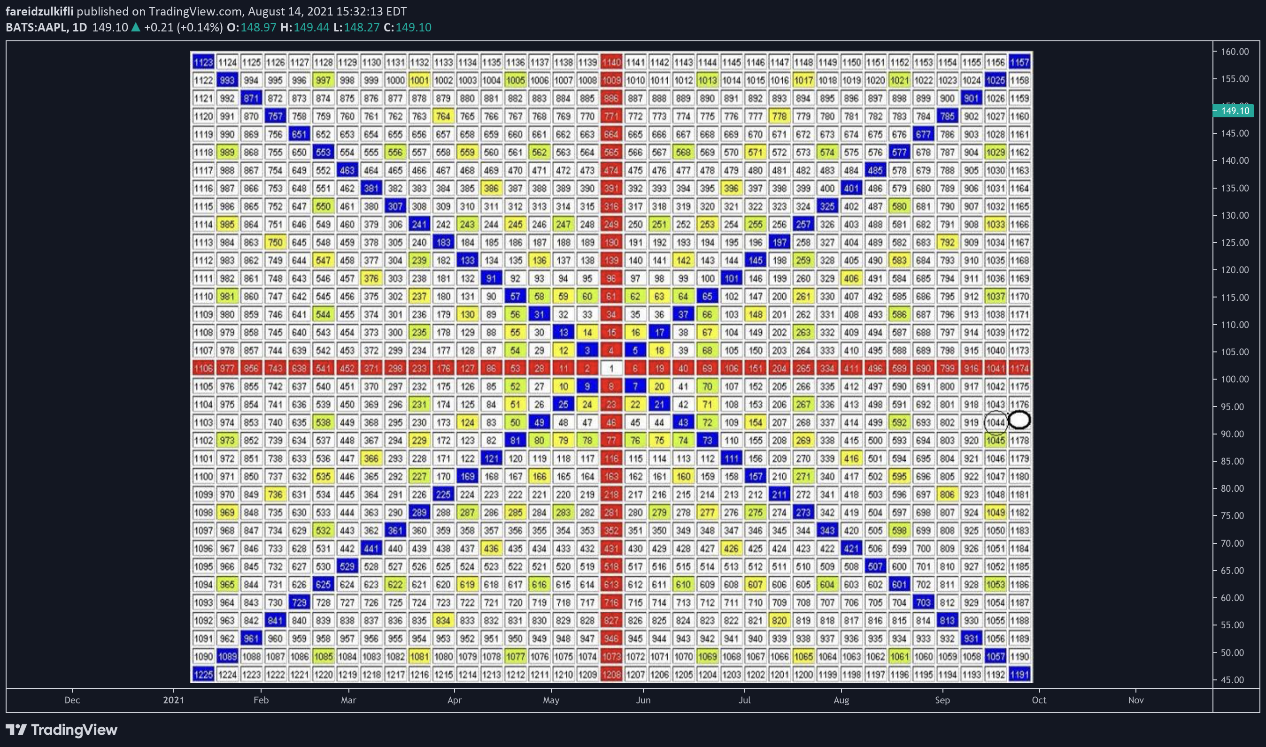
Task: Click the yellow cell 806
Action: coord(947,494)
